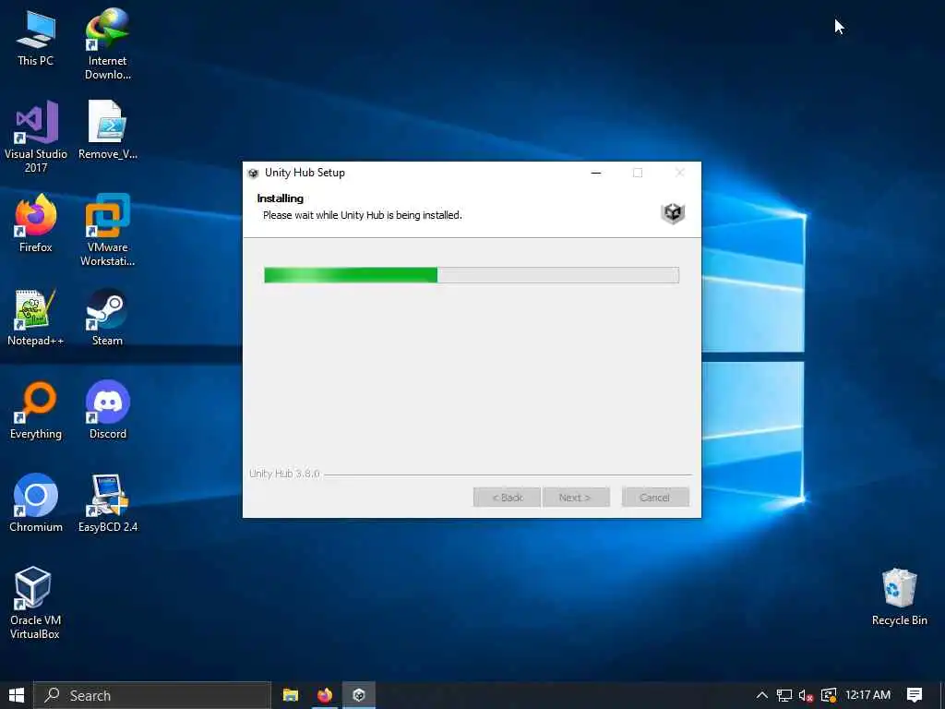945x709 pixels.
Task: Open the Action Center notifications icon
Action: coord(915,695)
